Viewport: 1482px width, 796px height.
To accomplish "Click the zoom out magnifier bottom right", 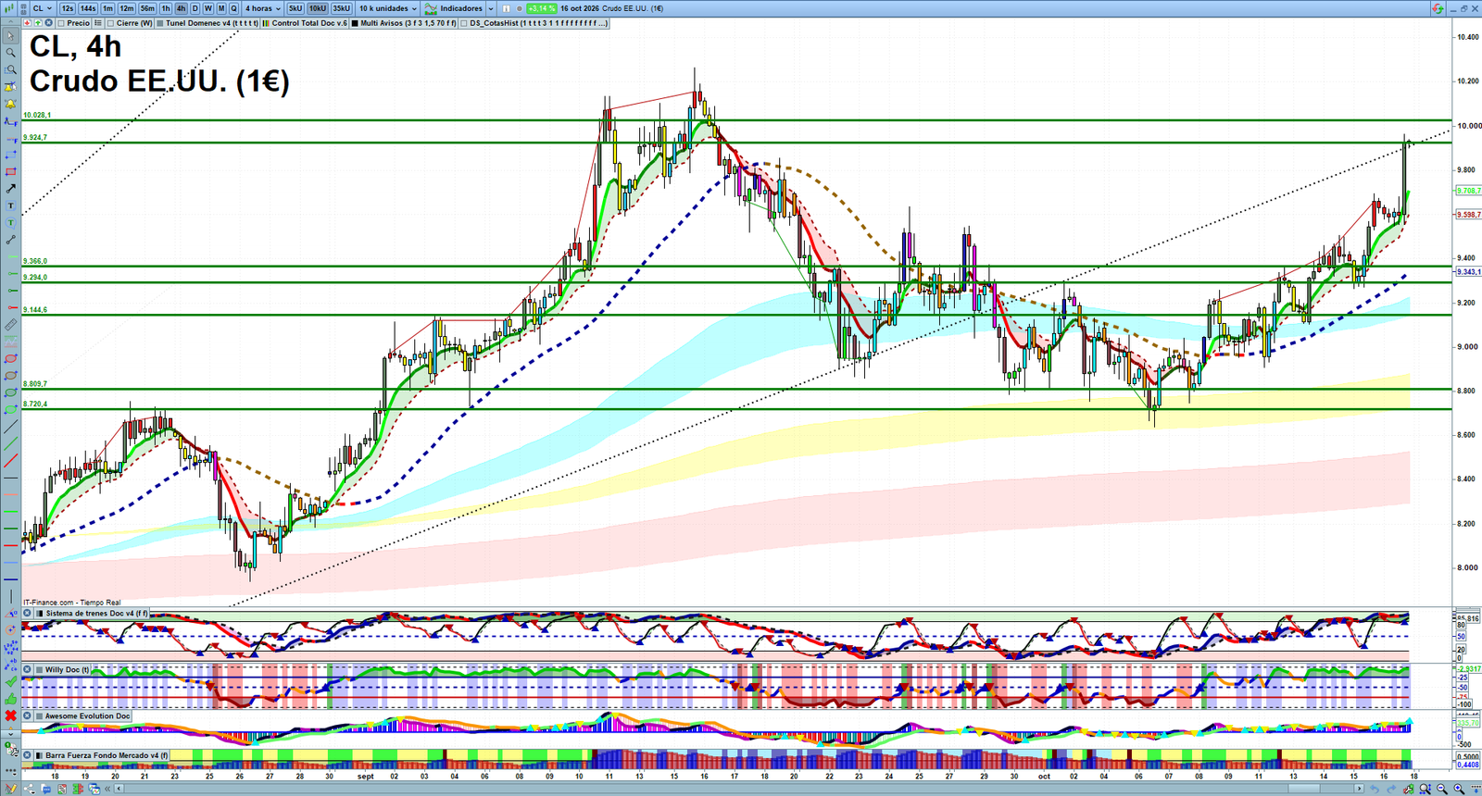I will tap(1442, 789).
